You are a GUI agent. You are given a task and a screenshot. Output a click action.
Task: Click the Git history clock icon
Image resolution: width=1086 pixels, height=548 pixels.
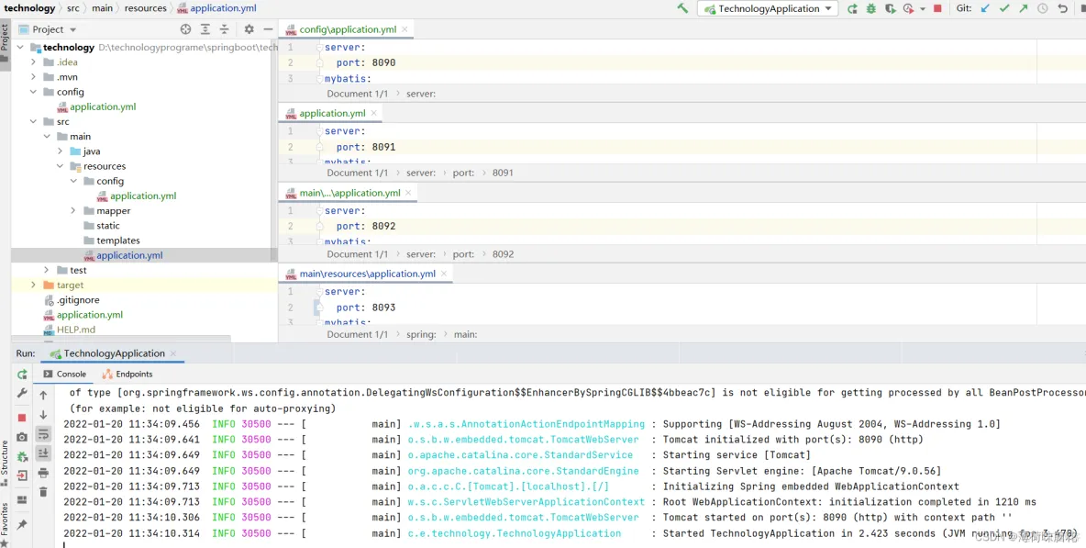point(1042,8)
